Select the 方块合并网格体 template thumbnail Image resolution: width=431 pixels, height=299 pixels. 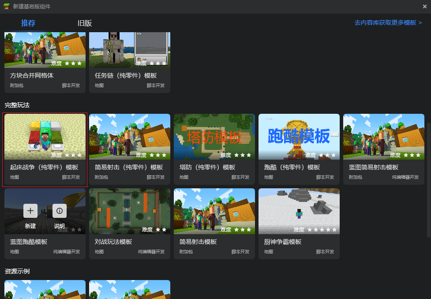click(x=45, y=50)
